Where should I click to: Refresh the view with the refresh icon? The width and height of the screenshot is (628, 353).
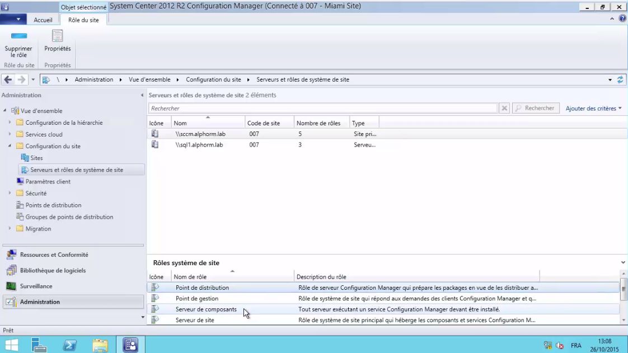tap(620, 79)
